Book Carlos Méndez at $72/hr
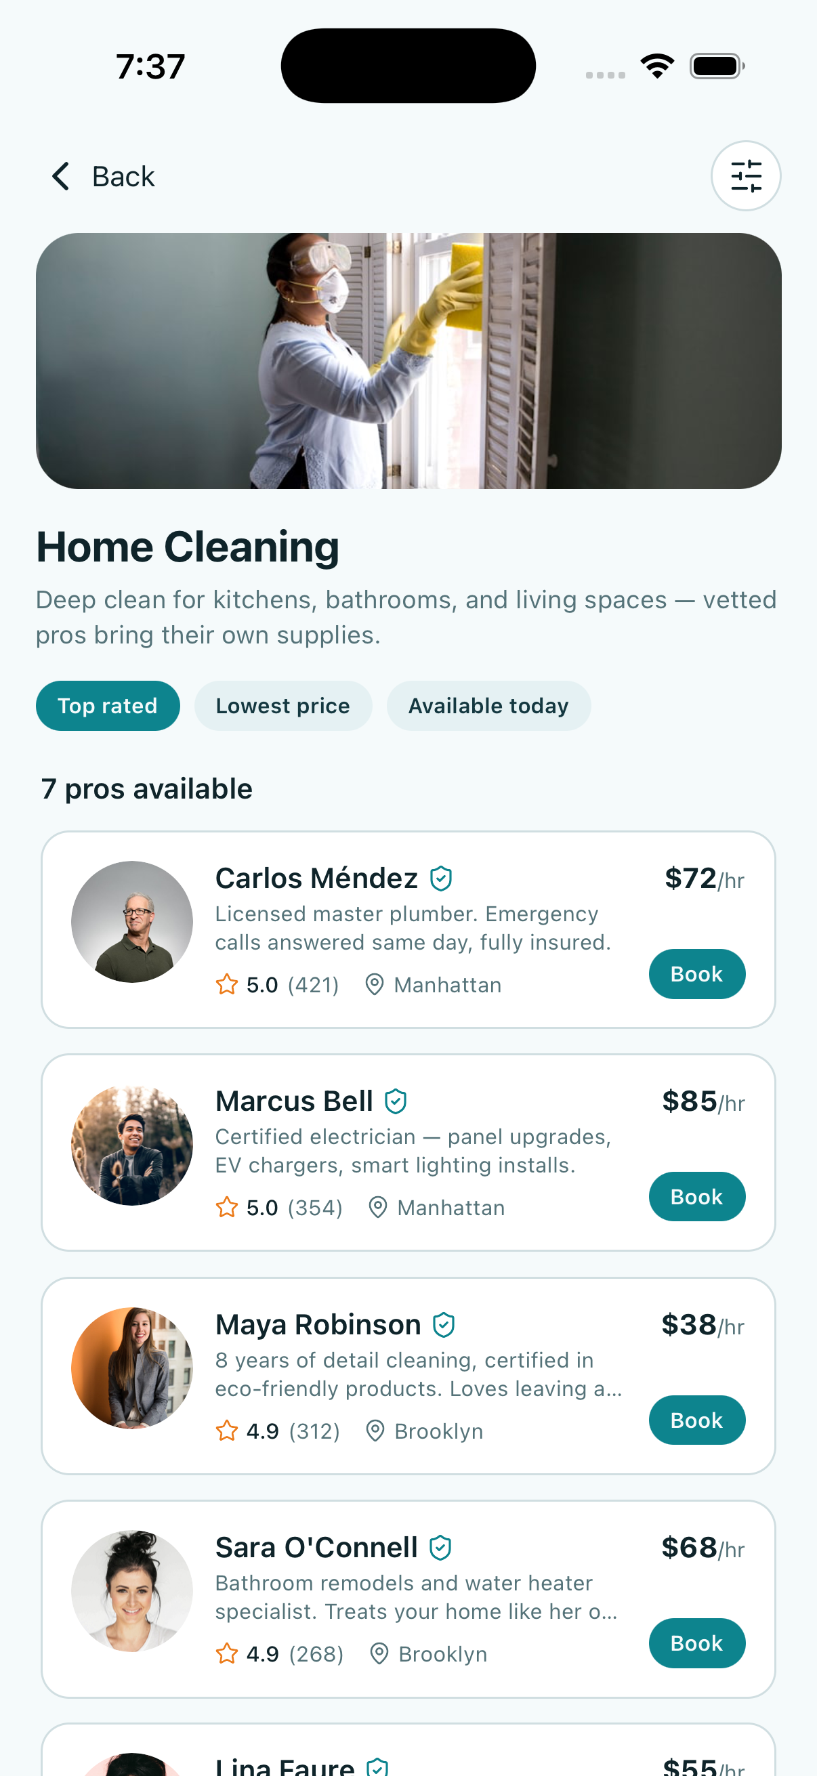This screenshot has height=1776, width=817. click(696, 973)
